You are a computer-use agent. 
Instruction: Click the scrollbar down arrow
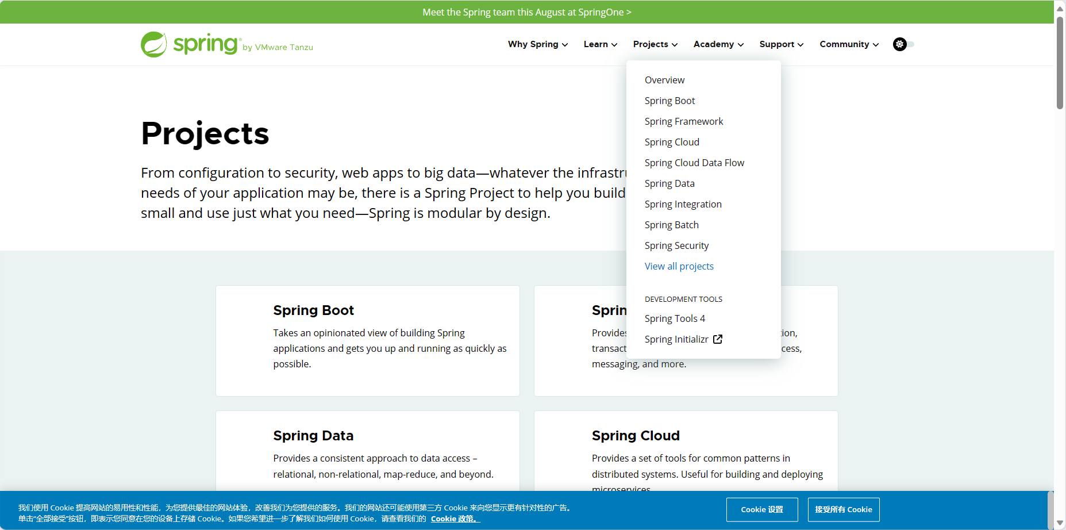[1060, 523]
